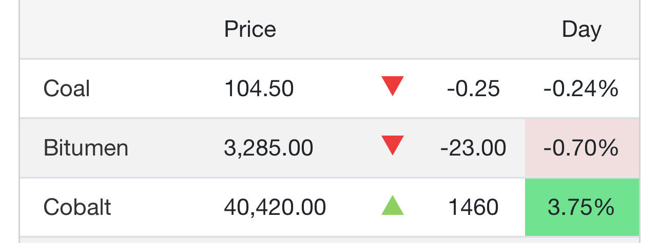This screenshot has width=659, height=243.
Task: Click the pink -0.70% cell for Bitumen
Action: click(581, 148)
